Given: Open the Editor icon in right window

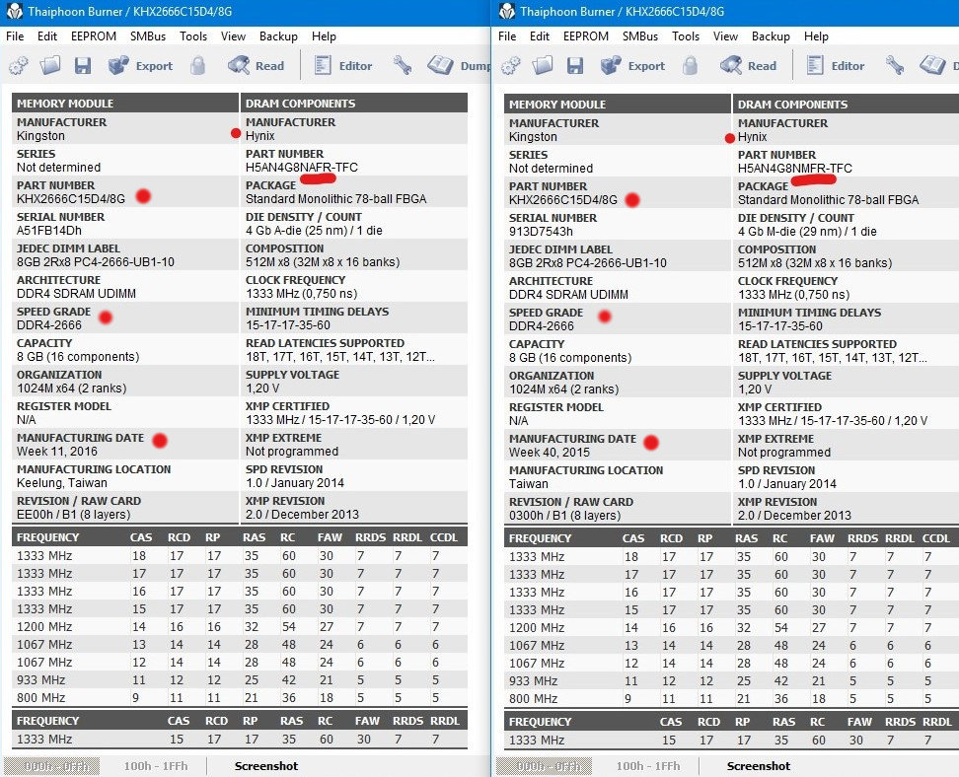Looking at the screenshot, I should (815, 65).
